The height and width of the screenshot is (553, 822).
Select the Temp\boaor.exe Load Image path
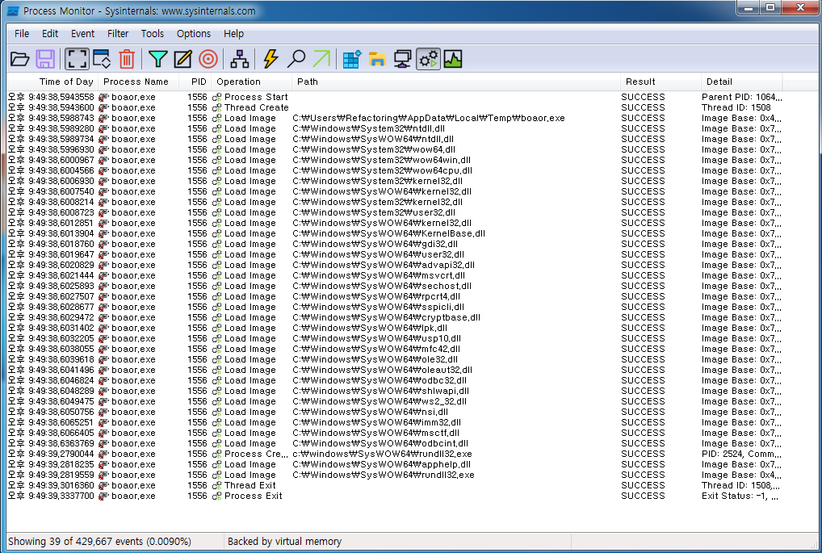(429, 118)
